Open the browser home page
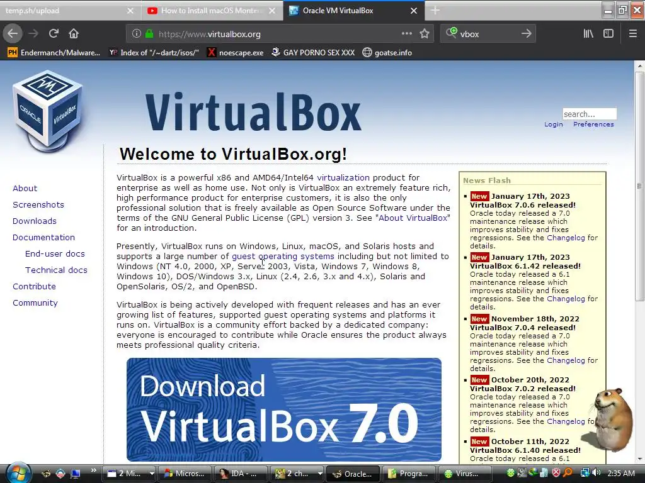Image resolution: width=645 pixels, height=483 pixels. (x=74, y=34)
